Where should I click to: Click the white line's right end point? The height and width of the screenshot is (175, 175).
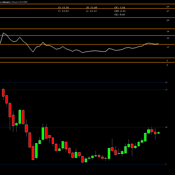coord(159,44)
